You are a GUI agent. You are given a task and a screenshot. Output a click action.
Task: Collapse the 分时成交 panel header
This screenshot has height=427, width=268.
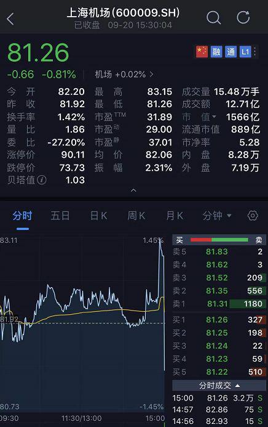pos(219,385)
